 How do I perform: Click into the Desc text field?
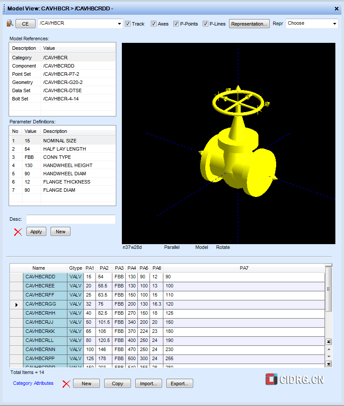[71, 219]
